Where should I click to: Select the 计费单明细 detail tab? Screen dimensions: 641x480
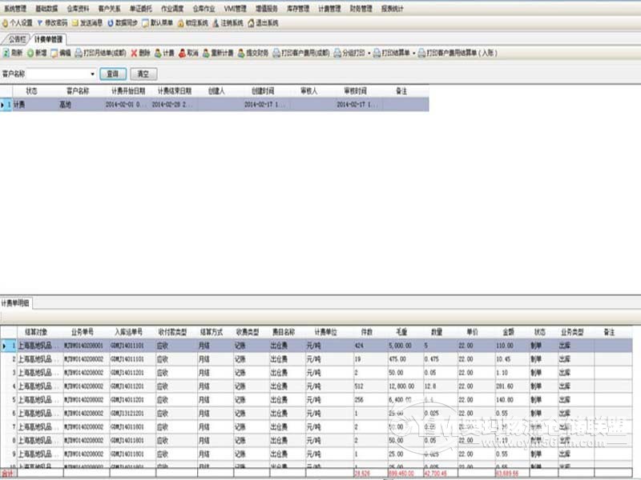15,303
